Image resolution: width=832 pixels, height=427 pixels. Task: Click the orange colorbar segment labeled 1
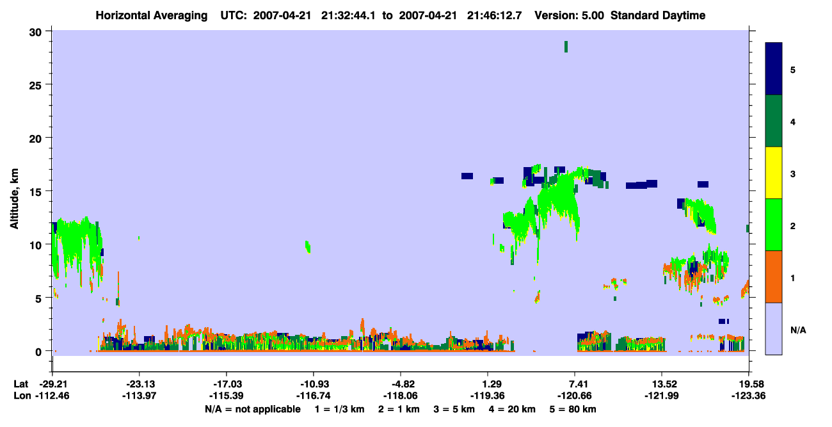coord(774,277)
